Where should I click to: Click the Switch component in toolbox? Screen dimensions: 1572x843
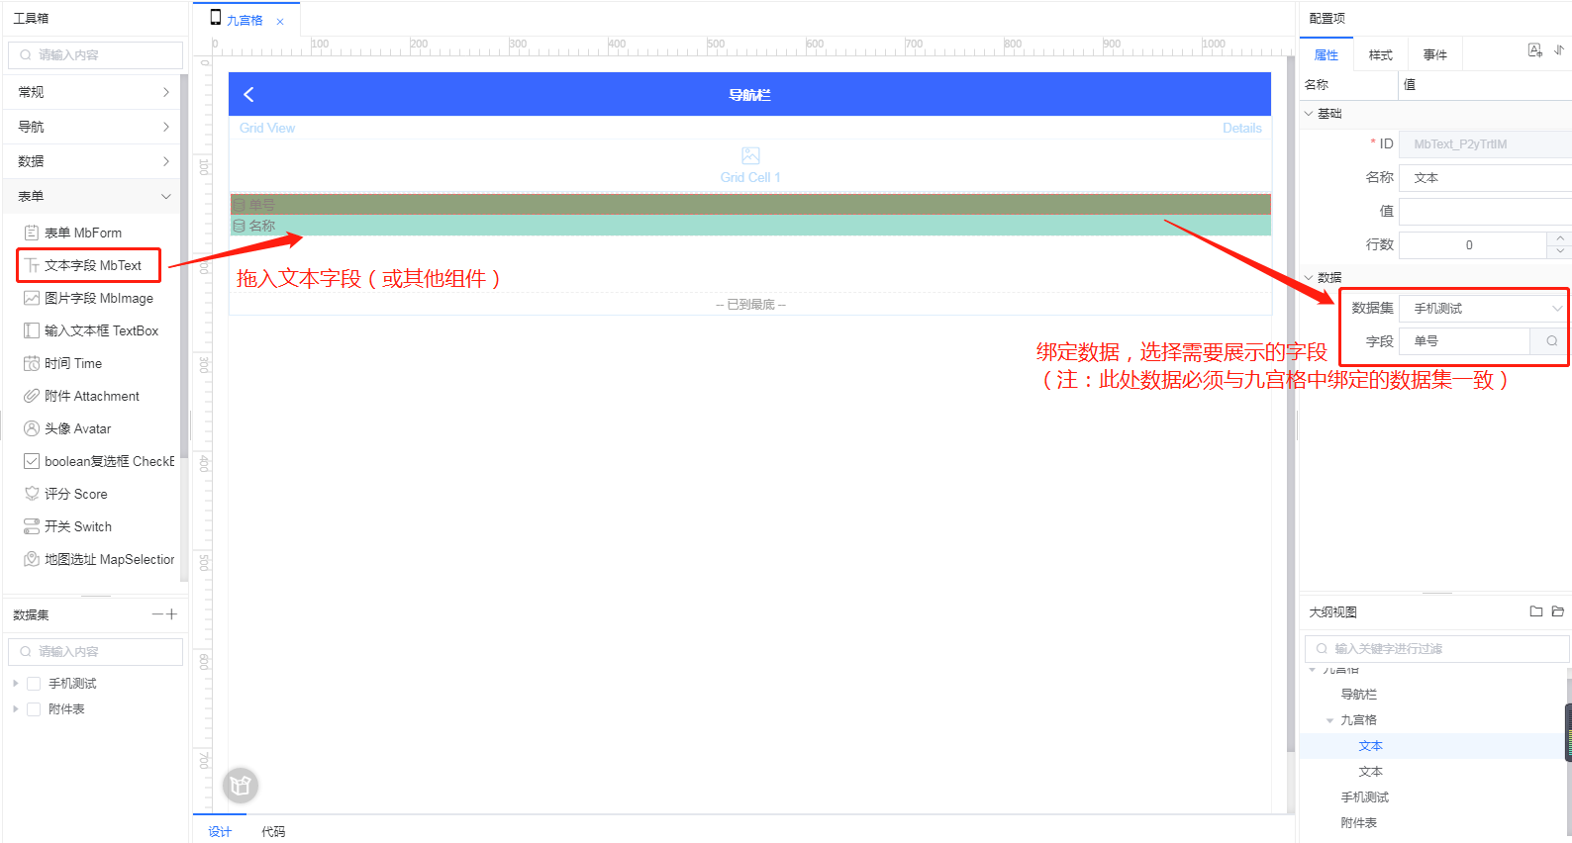coord(77,526)
